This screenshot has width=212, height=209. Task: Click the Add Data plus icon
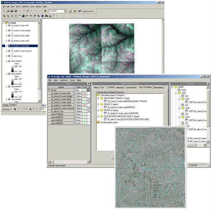[x=45, y=11]
